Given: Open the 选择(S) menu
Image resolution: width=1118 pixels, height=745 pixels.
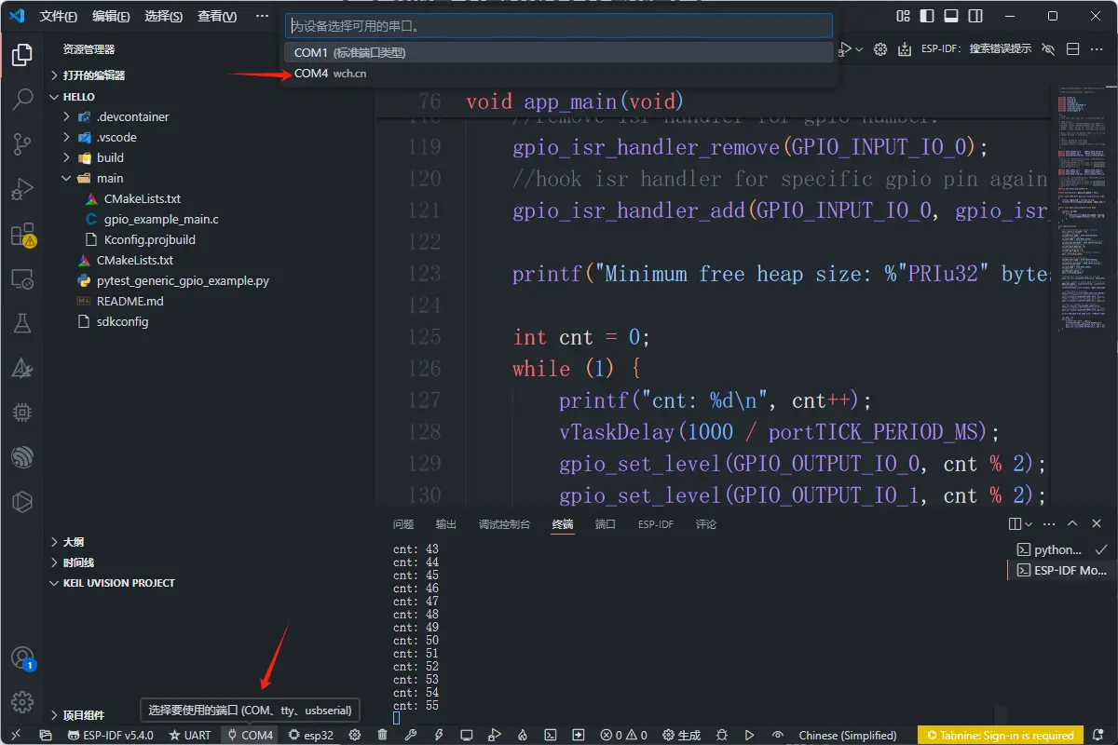Looking at the screenshot, I should [164, 17].
